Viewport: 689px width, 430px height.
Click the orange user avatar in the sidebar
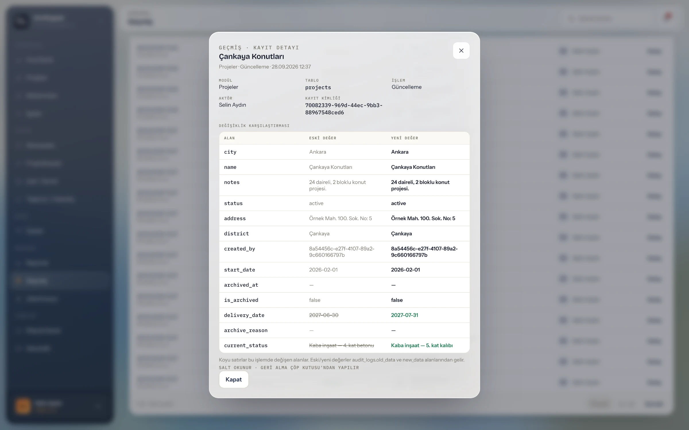23,406
